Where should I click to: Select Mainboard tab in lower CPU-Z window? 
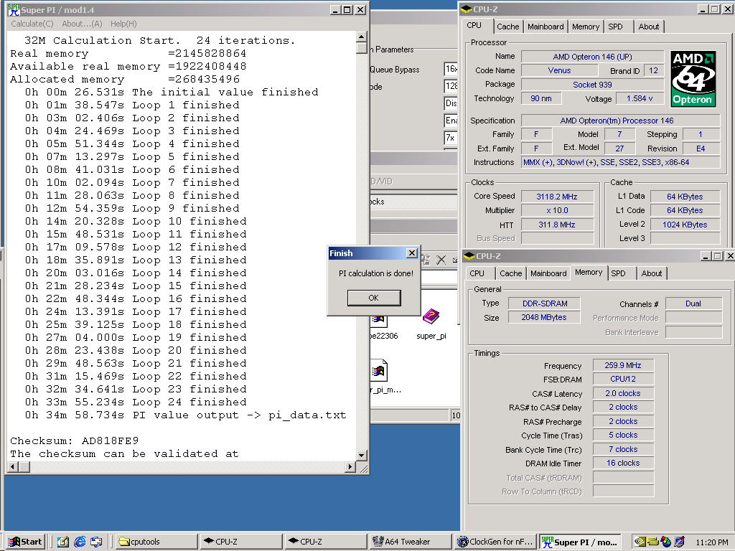click(x=548, y=273)
